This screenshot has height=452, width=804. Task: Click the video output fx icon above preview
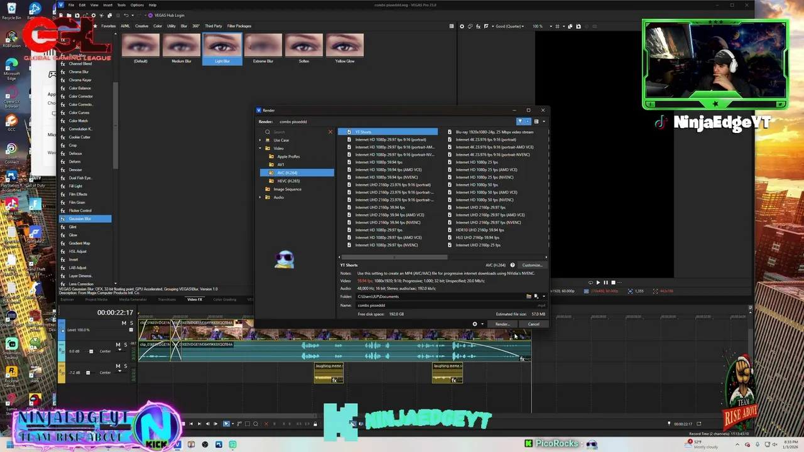point(478,26)
